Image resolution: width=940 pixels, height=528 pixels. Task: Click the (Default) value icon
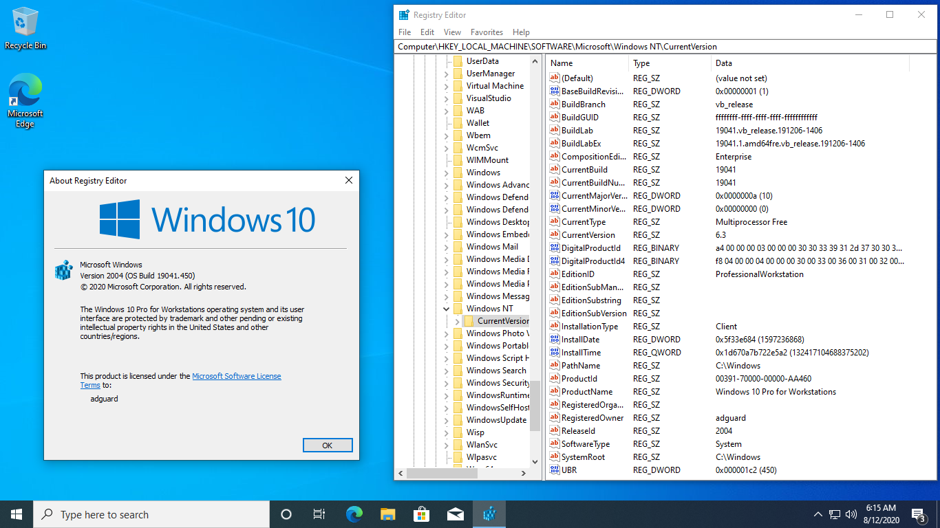[555, 78]
